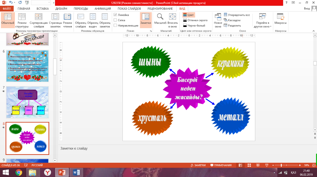Switch to Reading view (Режим чтения)
Image resolution: width=317 pixels, height=177 pixels.
click(x=67, y=20)
